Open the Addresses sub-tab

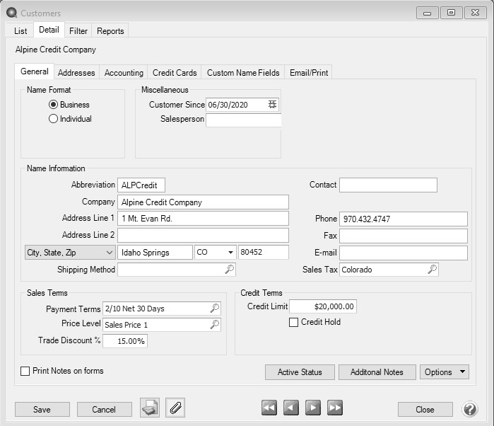tap(76, 73)
